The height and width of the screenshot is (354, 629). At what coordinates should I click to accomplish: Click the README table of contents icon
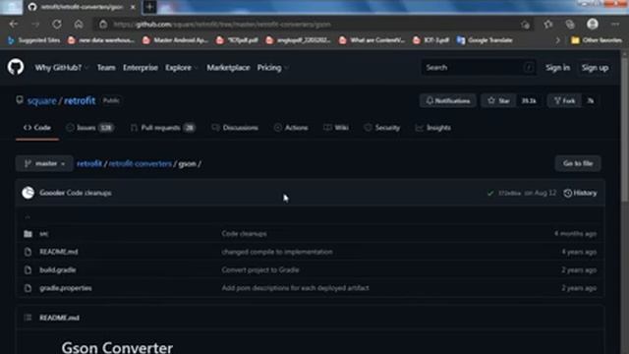click(x=28, y=318)
